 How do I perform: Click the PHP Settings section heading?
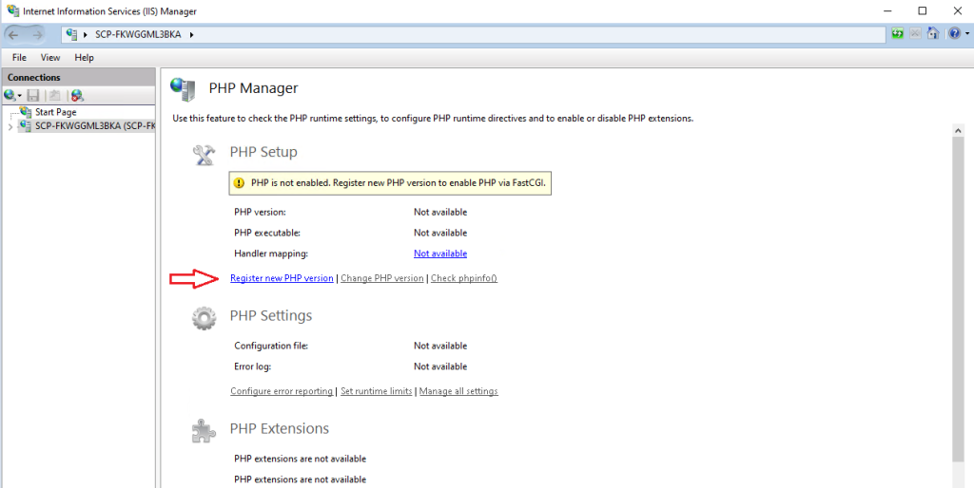(271, 315)
